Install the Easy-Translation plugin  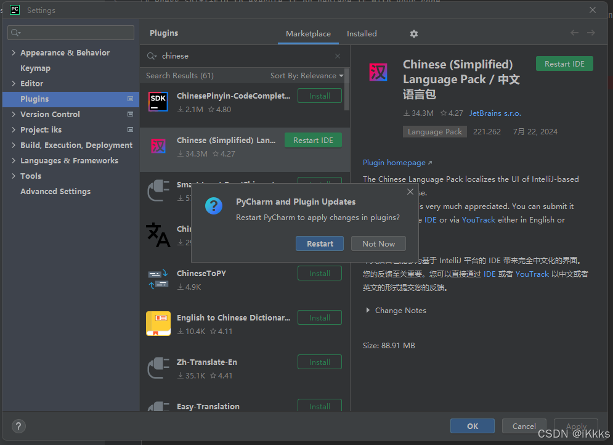coord(319,406)
